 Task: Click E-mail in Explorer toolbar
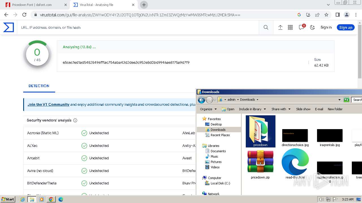pos(319,109)
